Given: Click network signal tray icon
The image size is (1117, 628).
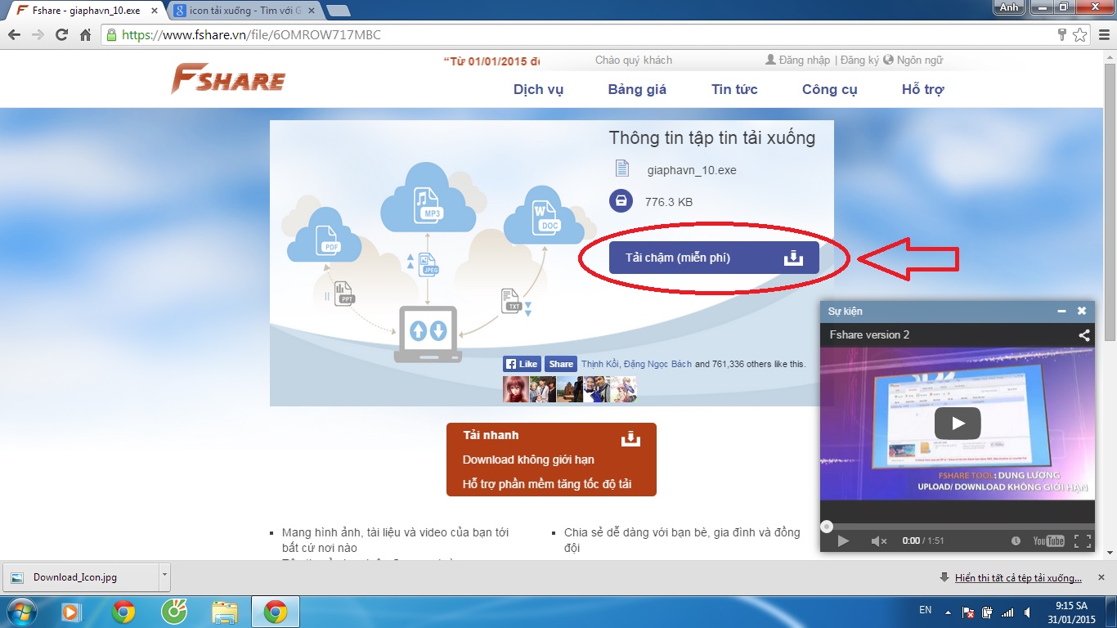Looking at the screenshot, I should 1007,612.
